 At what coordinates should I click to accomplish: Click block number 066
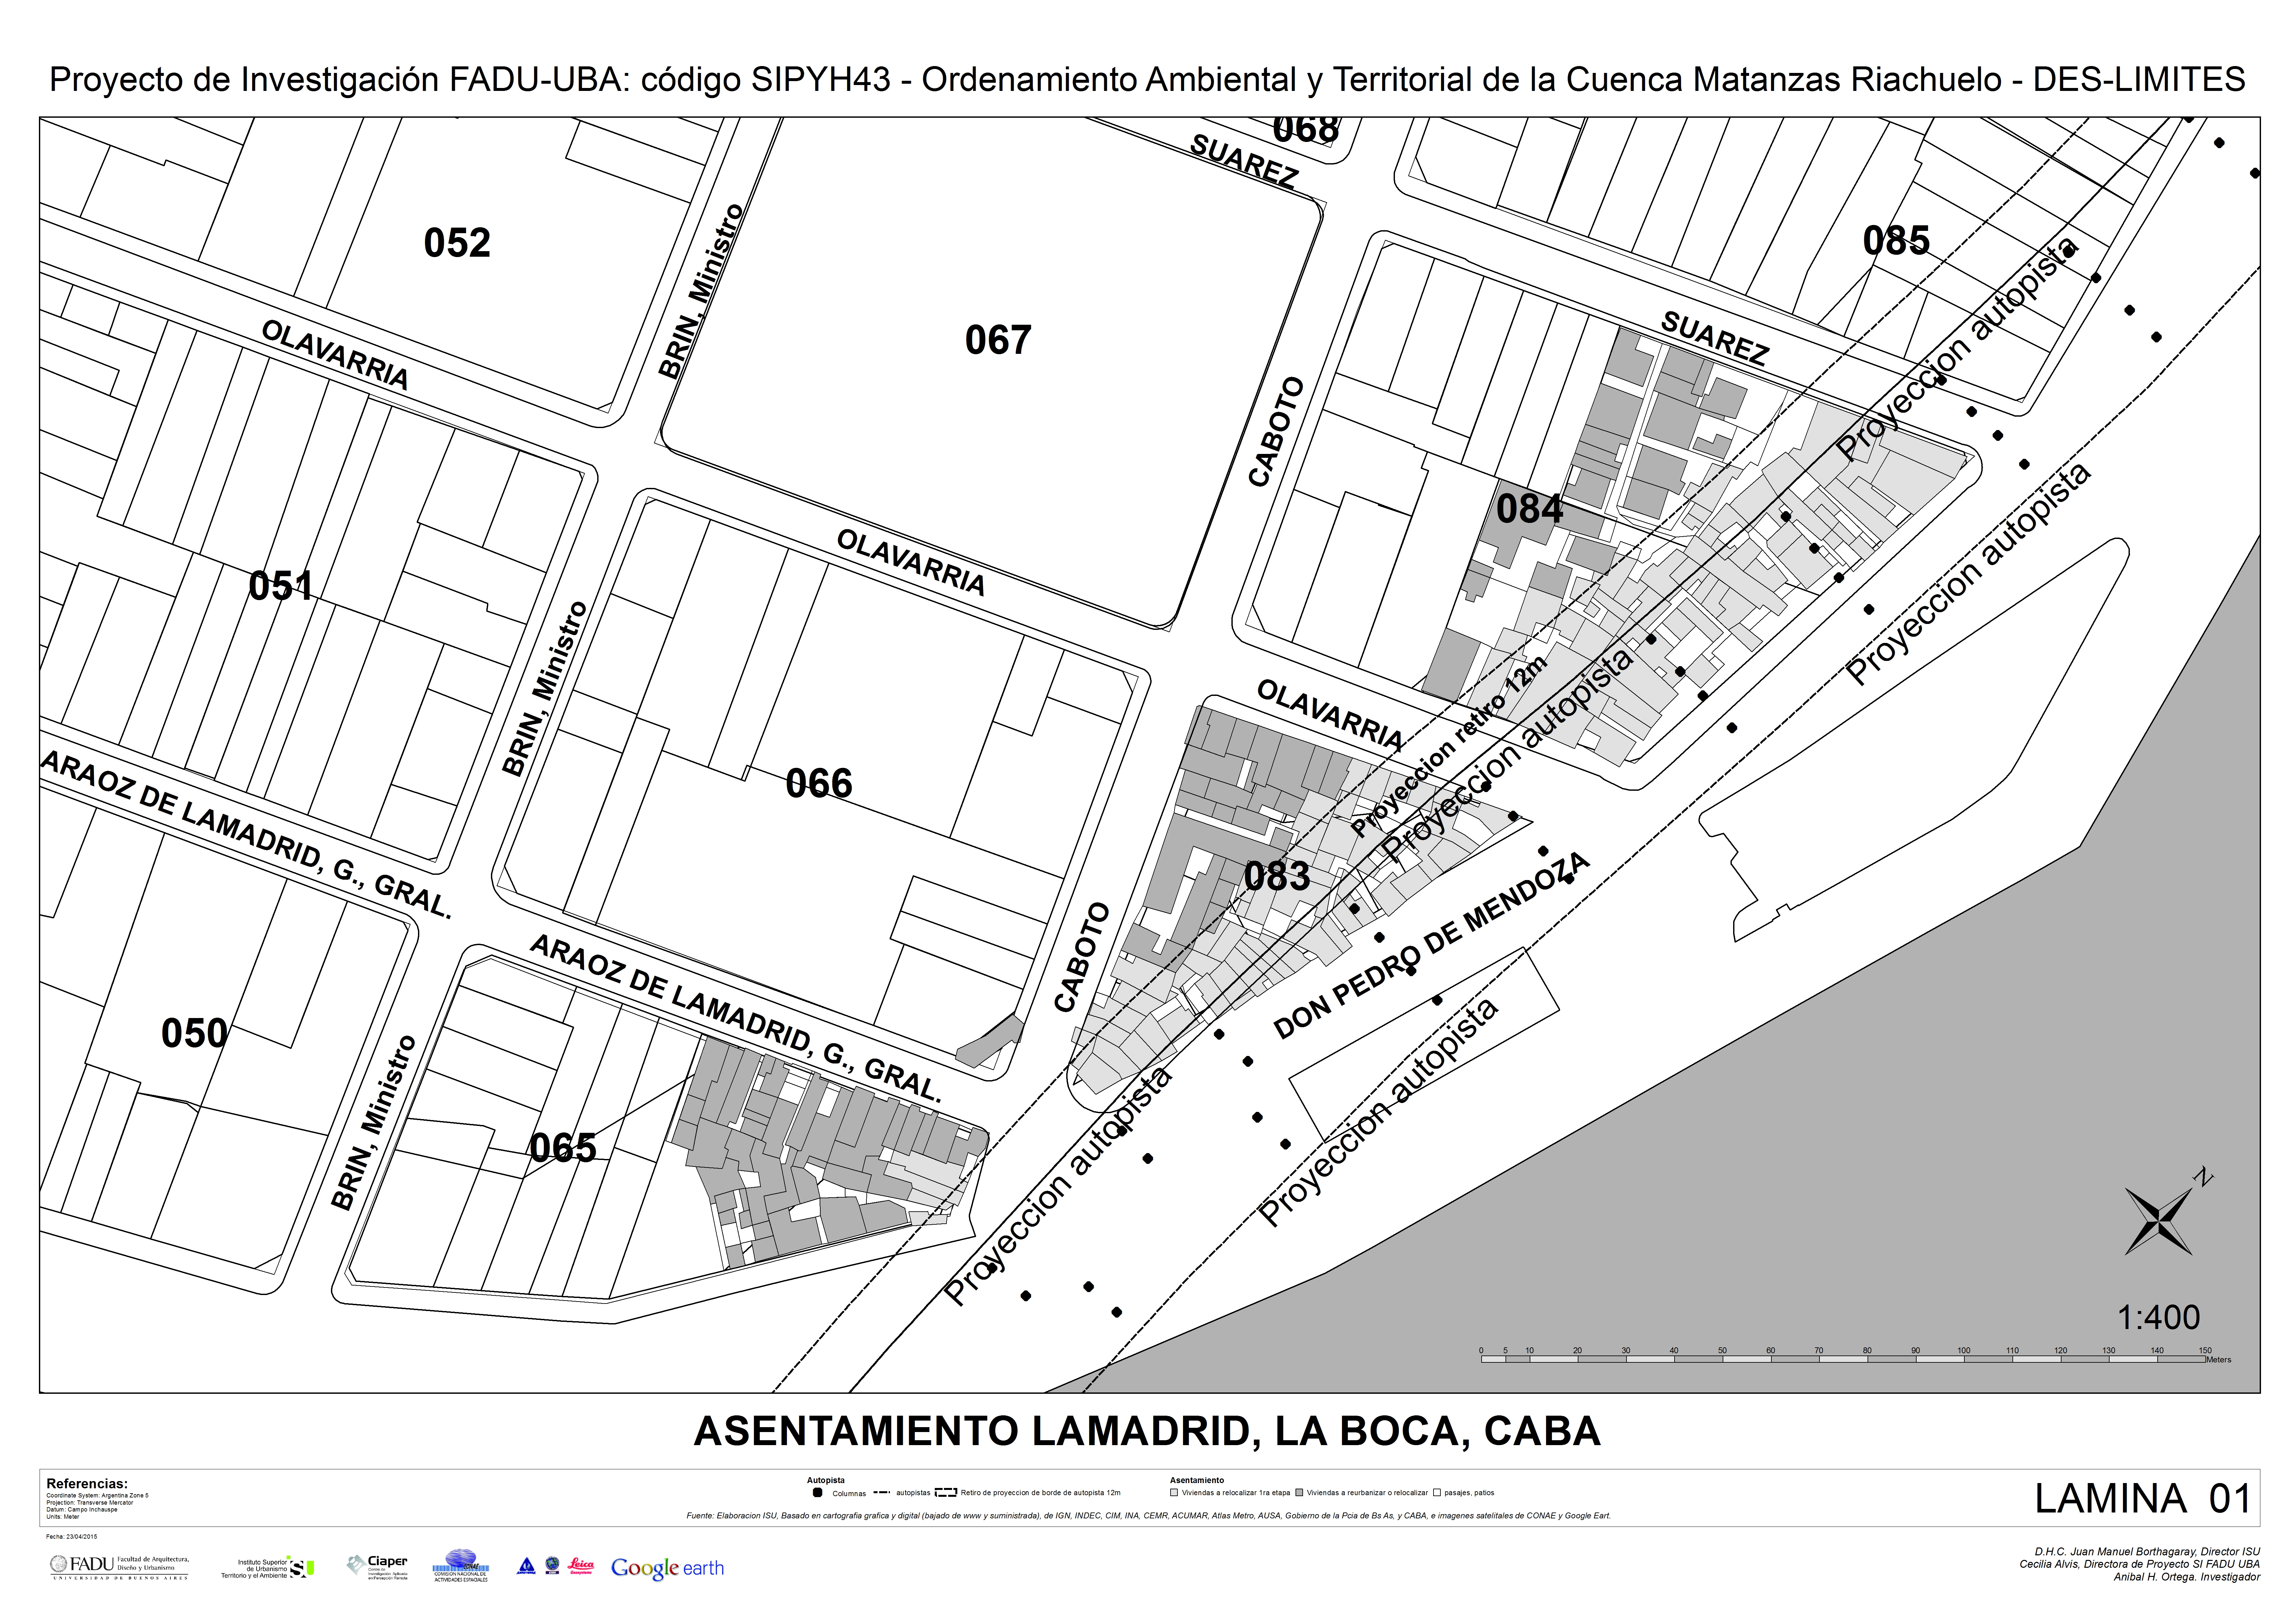point(819,783)
